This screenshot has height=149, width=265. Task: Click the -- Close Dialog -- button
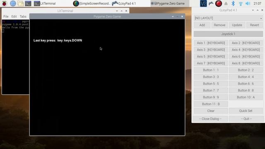(x=210, y=119)
